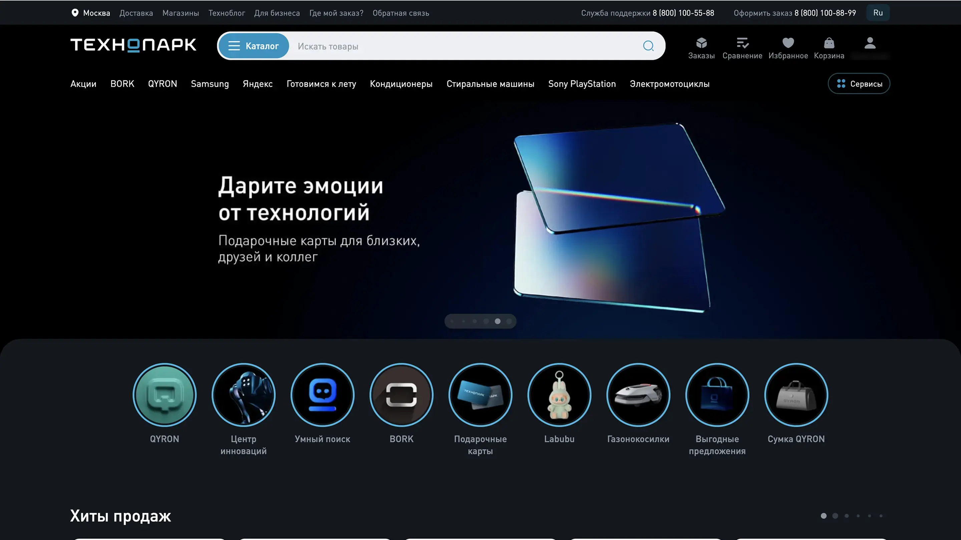Image resolution: width=961 pixels, height=540 pixels.
Task: Open Кондиционеры menu item
Action: click(x=401, y=84)
